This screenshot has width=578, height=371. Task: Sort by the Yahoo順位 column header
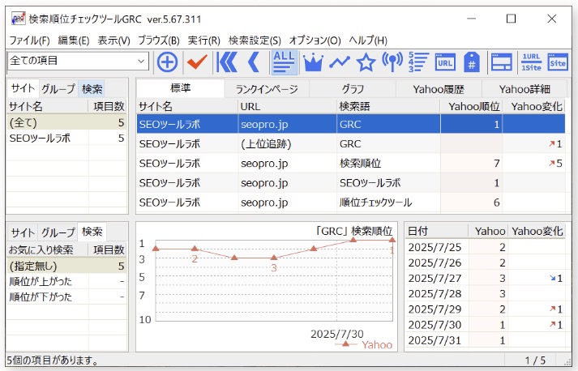(x=471, y=105)
